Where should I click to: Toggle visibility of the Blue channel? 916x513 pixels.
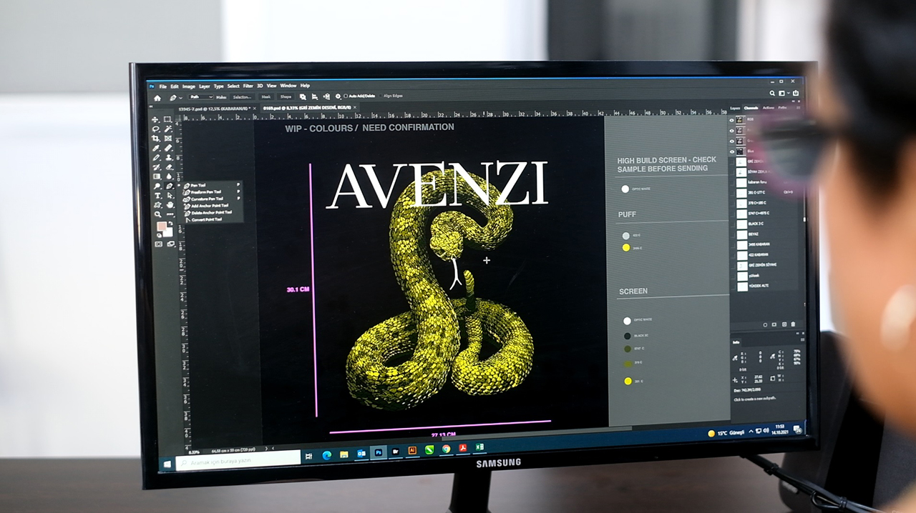coord(732,151)
